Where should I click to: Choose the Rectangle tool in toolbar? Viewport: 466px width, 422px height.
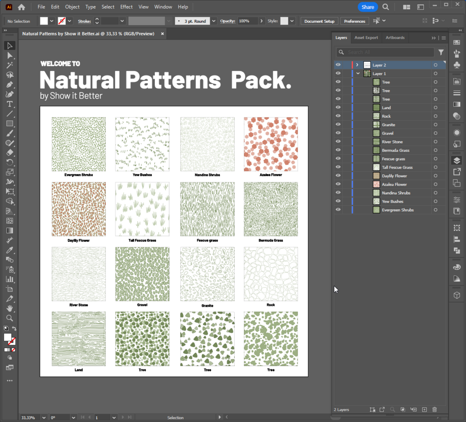point(9,123)
